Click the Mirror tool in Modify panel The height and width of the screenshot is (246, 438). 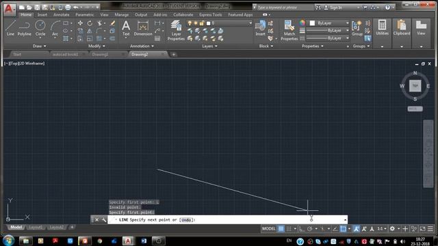tap(90, 31)
